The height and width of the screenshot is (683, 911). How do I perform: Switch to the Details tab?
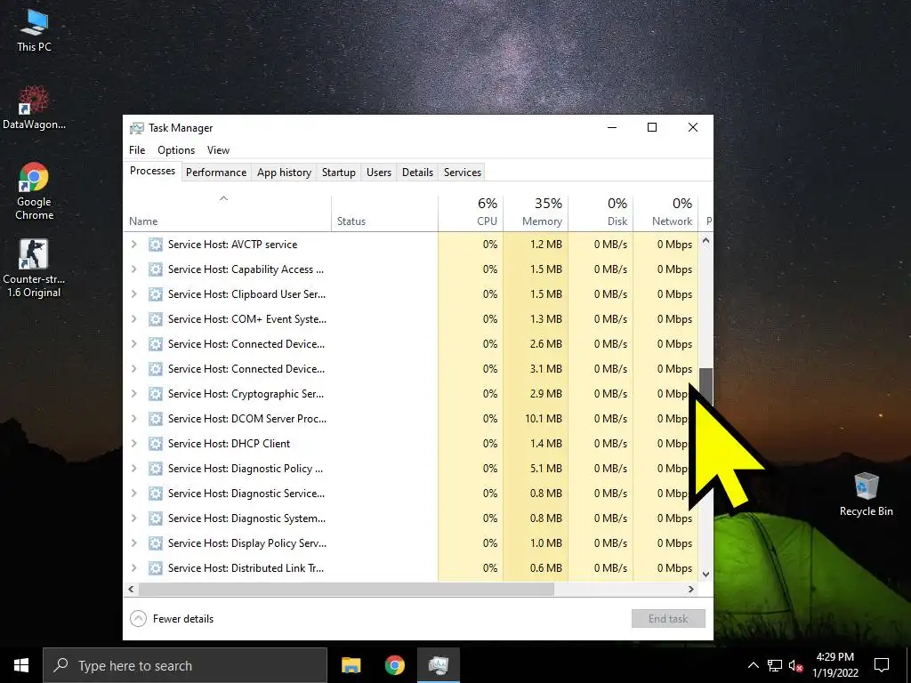point(418,173)
